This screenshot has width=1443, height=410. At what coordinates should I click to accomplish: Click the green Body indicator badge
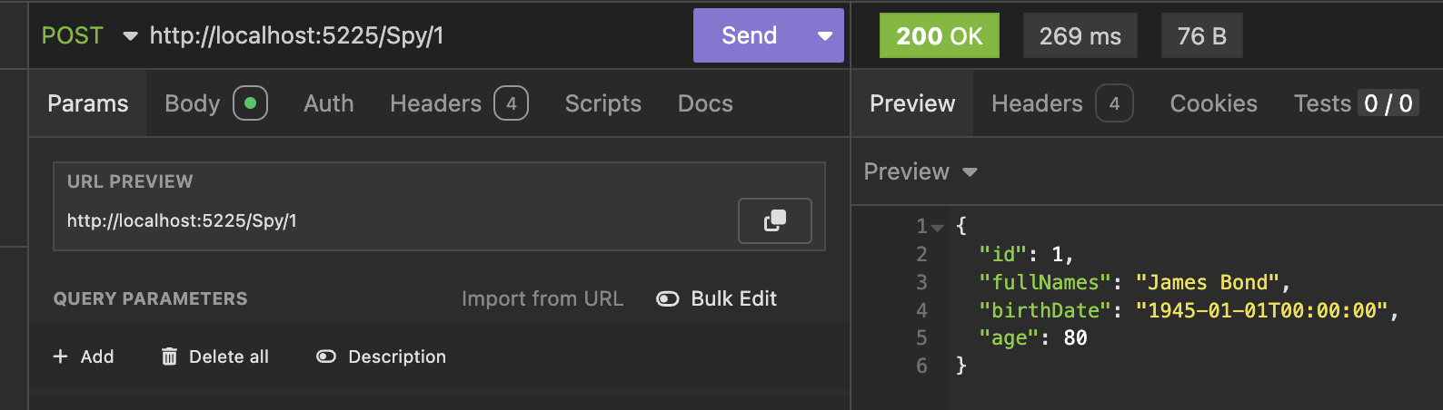click(250, 103)
